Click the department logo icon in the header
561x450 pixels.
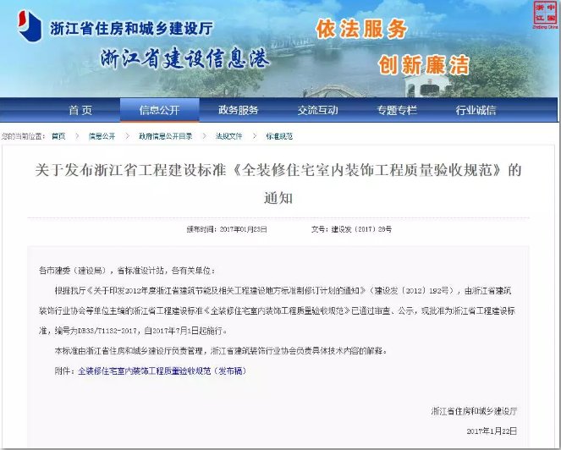(x=30, y=25)
